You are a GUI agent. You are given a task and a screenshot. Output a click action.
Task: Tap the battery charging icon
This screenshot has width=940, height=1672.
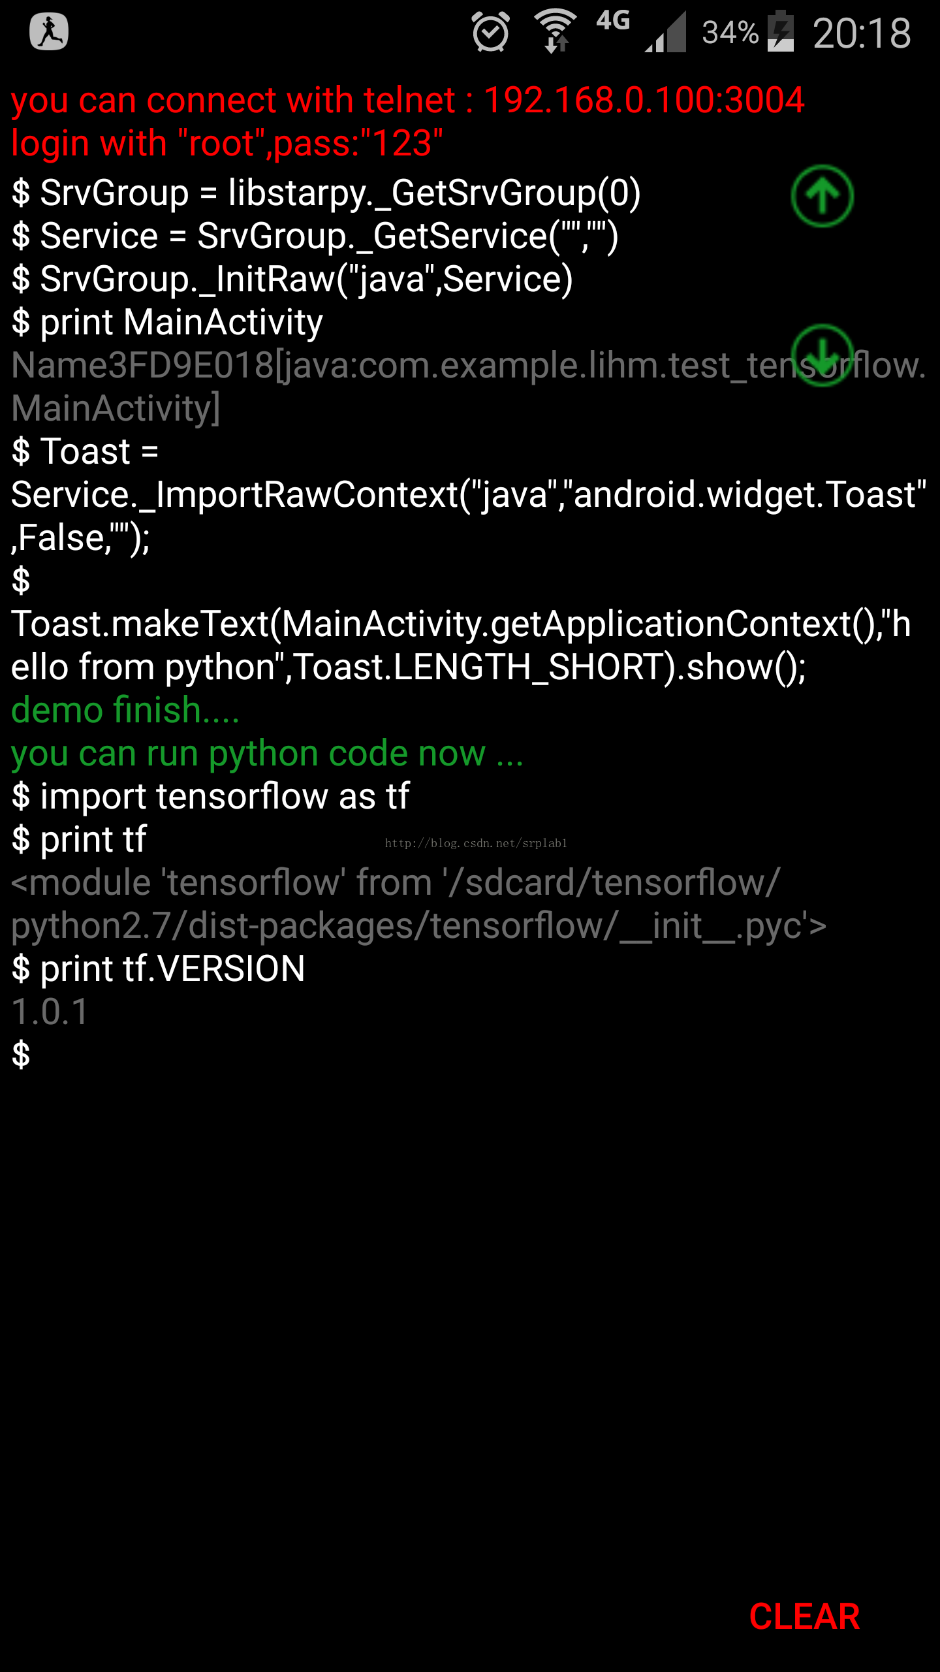tap(781, 31)
